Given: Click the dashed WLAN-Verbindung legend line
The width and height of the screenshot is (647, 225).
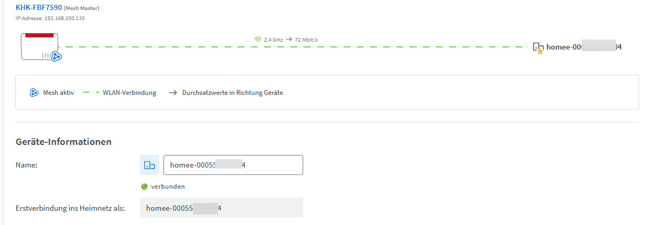Looking at the screenshot, I should (x=91, y=93).
